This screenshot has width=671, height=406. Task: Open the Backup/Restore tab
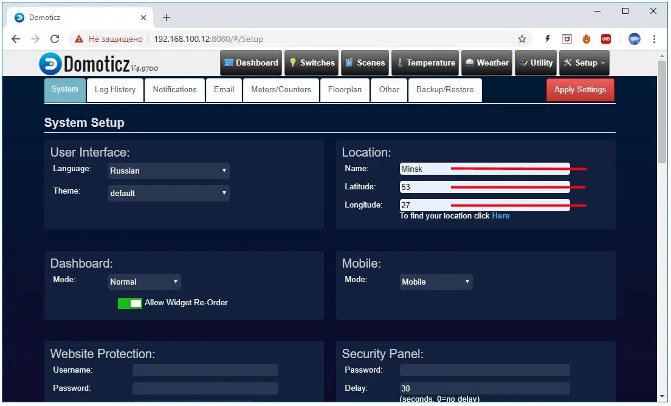pyautogui.click(x=445, y=90)
